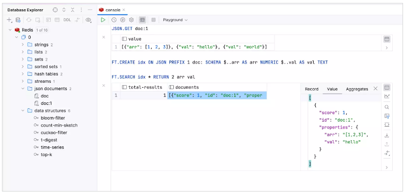Click the JSON.GET result value cell
Screen dimensions: 406x193
[197, 47]
